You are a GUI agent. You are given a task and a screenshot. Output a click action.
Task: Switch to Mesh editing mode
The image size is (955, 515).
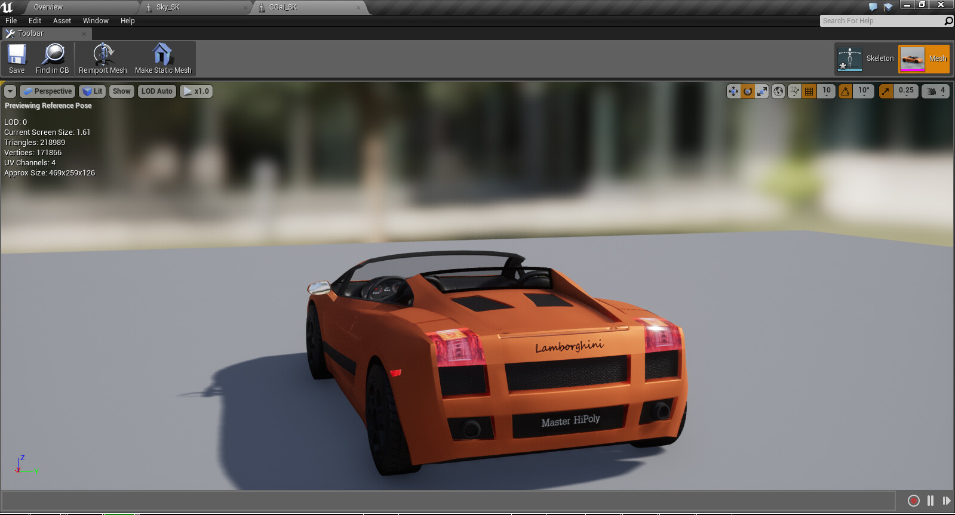(x=924, y=59)
